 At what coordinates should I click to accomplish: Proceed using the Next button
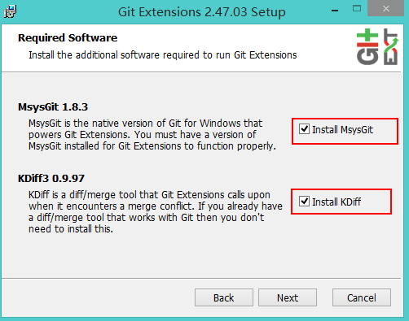(x=288, y=297)
